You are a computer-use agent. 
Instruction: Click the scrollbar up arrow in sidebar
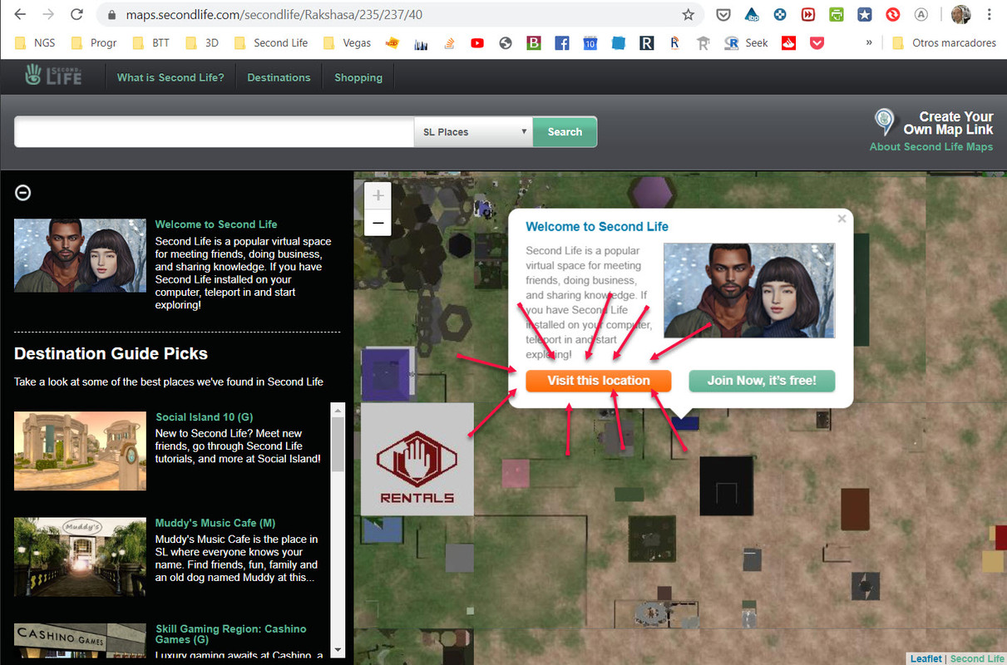point(338,409)
